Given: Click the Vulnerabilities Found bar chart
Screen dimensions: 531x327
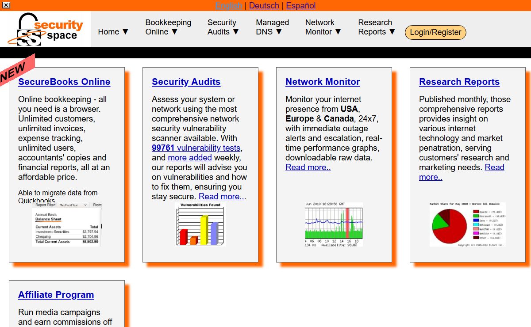Looking at the screenshot, I should (x=200, y=224).
